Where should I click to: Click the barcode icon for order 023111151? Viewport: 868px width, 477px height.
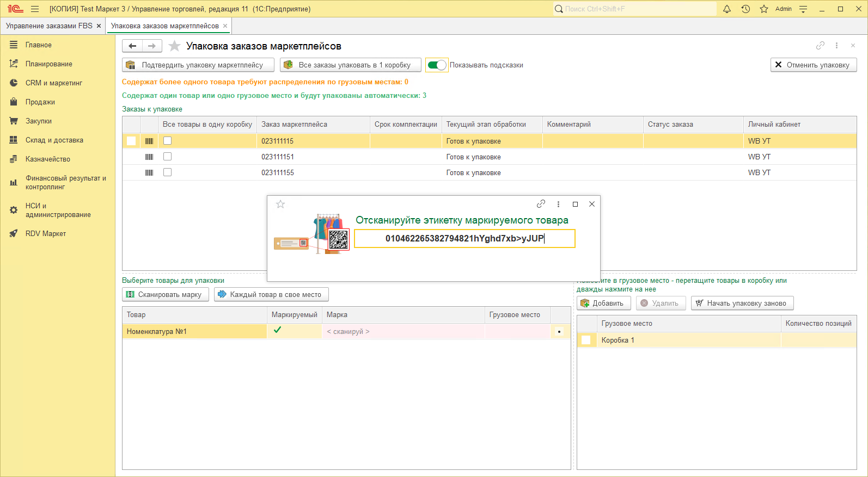[149, 157]
